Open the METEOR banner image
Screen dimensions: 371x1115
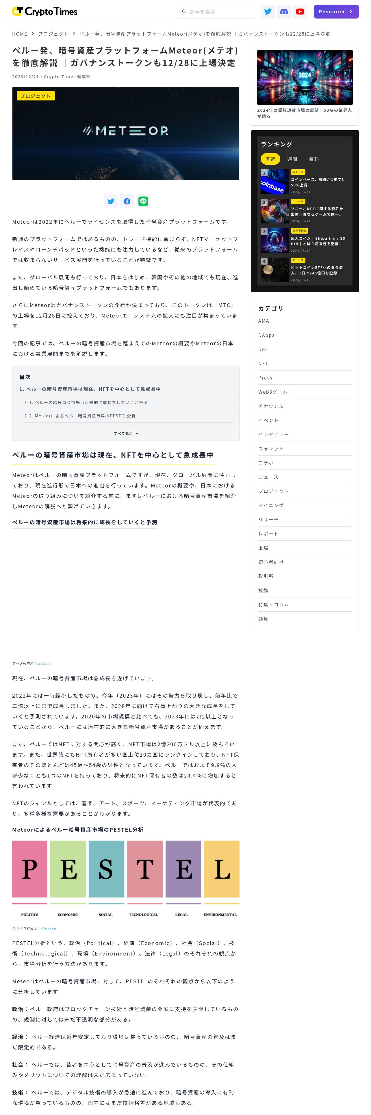(x=126, y=133)
